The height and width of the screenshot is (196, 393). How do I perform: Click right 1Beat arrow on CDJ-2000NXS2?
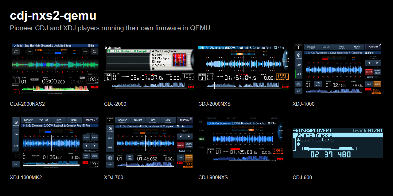(86, 51)
